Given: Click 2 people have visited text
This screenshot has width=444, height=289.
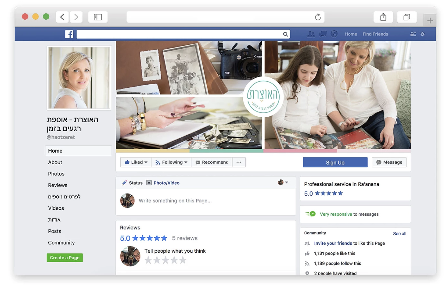Looking at the screenshot, I should (x=335, y=273).
